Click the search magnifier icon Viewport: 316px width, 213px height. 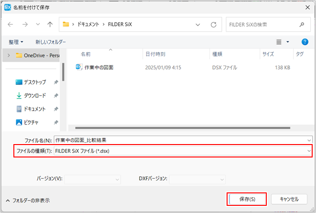coord(301,24)
